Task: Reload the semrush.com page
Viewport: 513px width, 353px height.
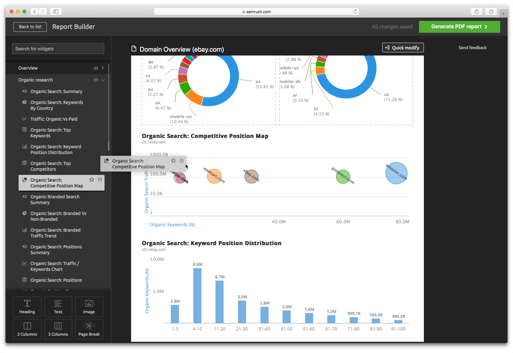Action: 355,12
